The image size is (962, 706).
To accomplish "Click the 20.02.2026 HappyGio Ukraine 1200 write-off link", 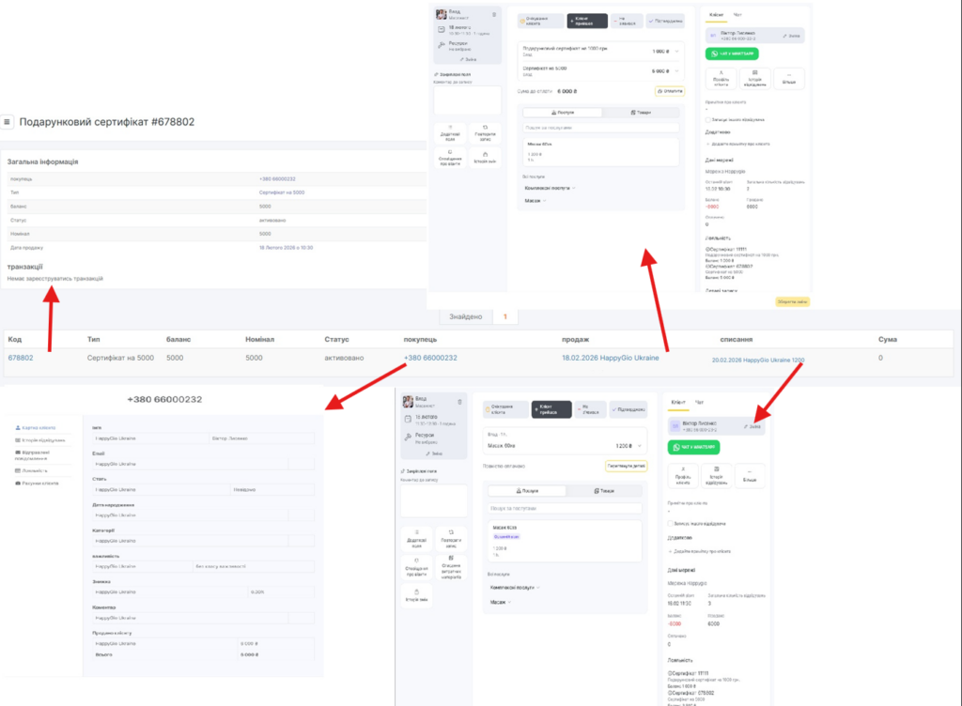I will coord(757,360).
